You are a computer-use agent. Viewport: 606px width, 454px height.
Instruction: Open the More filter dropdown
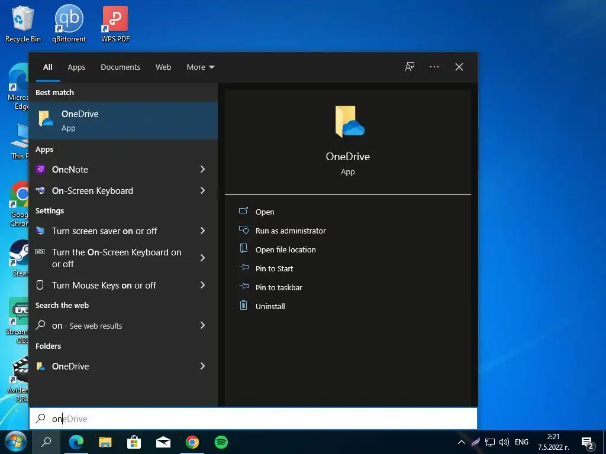click(x=200, y=67)
